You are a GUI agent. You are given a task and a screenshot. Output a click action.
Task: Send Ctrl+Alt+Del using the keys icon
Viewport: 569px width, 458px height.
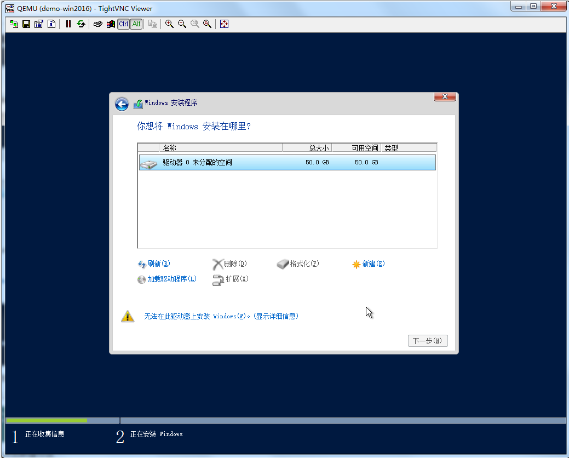click(x=98, y=24)
